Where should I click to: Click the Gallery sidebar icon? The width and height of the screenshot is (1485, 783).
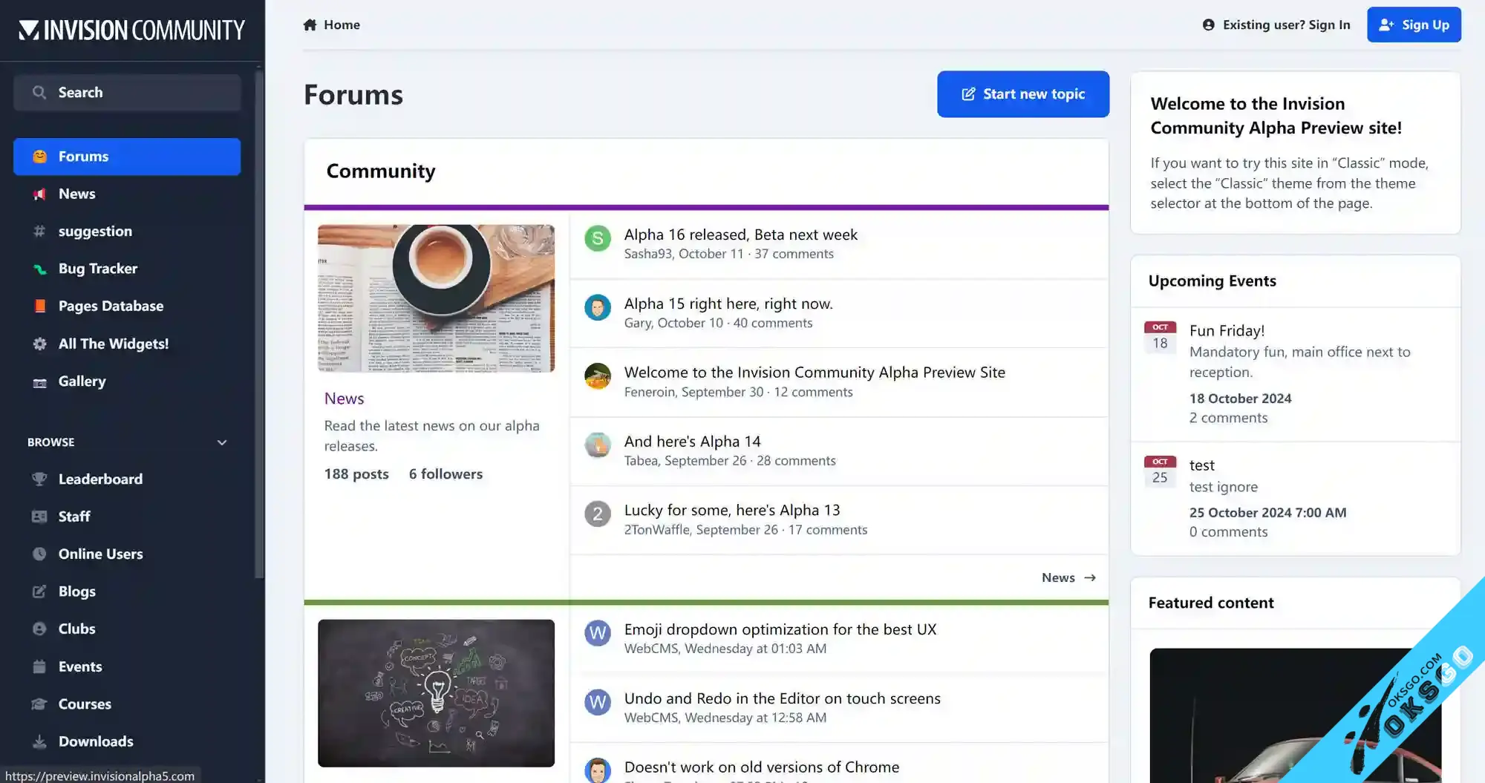click(x=39, y=382)
